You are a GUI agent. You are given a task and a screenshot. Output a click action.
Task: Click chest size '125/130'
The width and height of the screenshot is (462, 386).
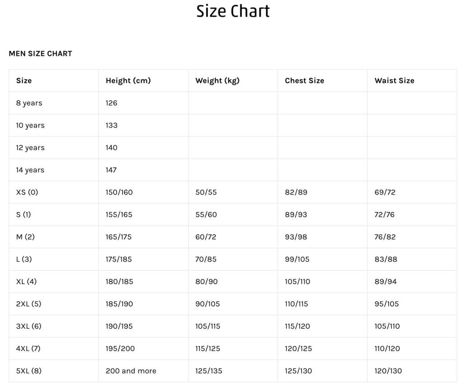point(298,371)
